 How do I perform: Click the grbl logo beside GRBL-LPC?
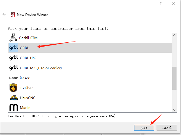coord(14,57)
